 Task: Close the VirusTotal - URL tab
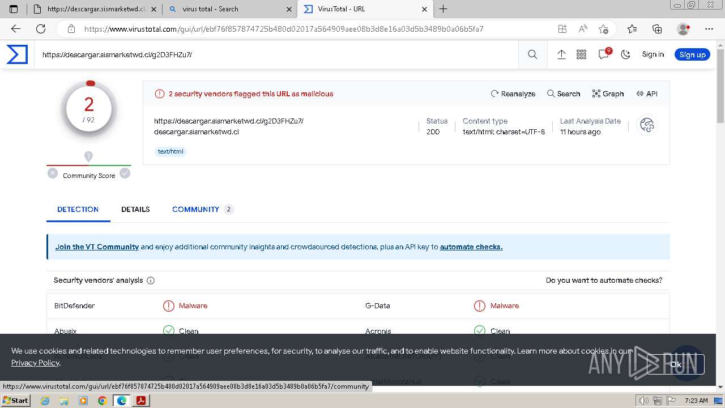point(425,9)
